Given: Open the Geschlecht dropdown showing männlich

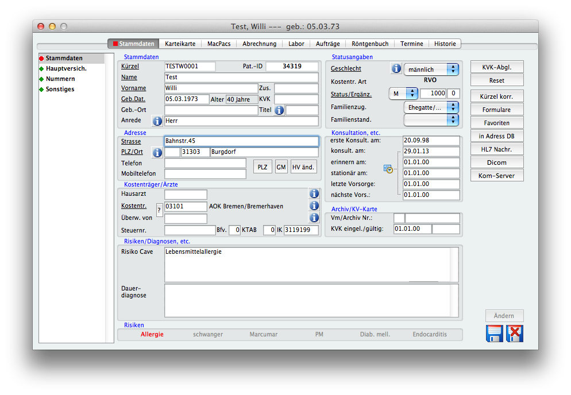Looking at the screenshot, I should (431, 69).
